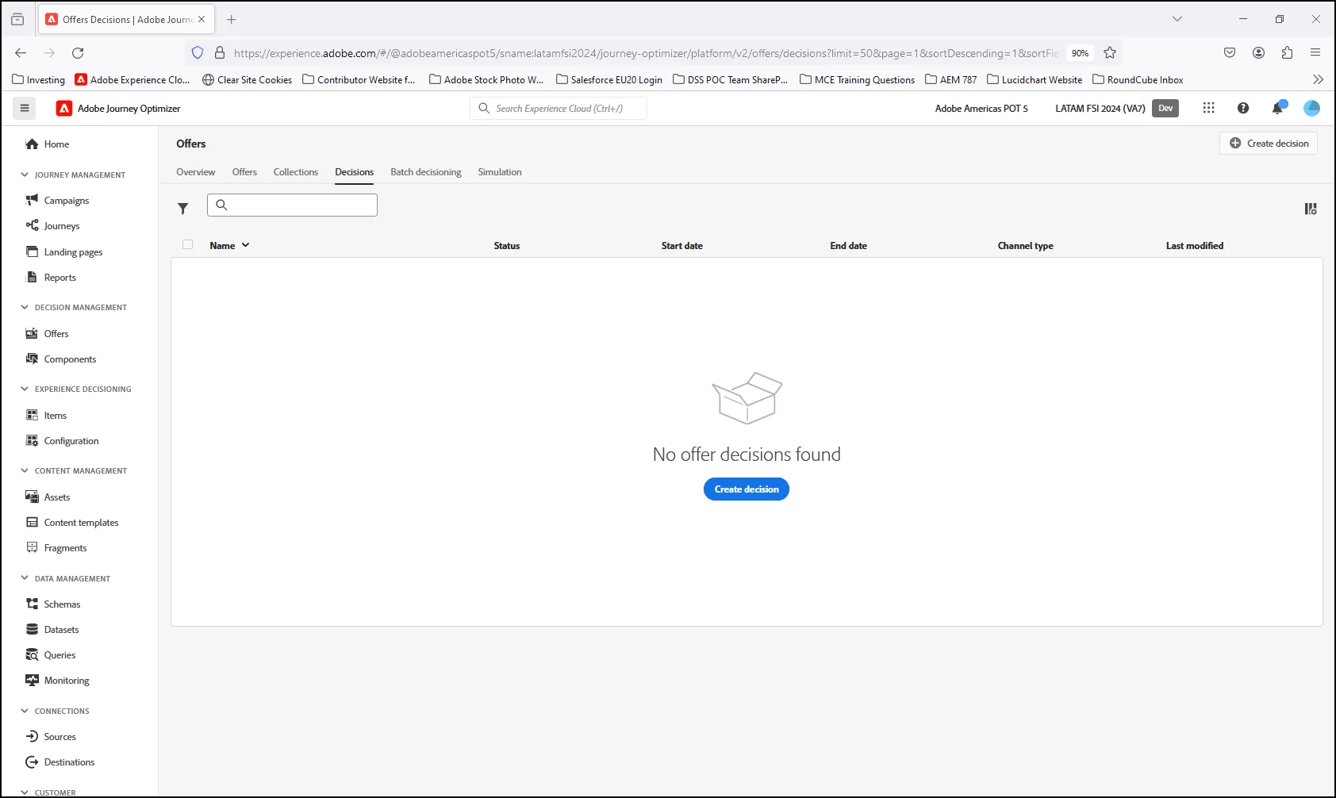Click the Adobe Americas POT 5 organization
Viewport: 1336px width, 798px height.
[x=981, y=109]
